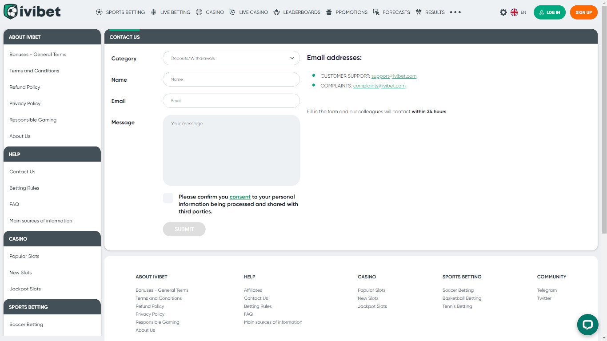The width and height of the screenshot is (607, 341).
Task: Open Sports Betting in top navigation
Action: click(125, 12)
